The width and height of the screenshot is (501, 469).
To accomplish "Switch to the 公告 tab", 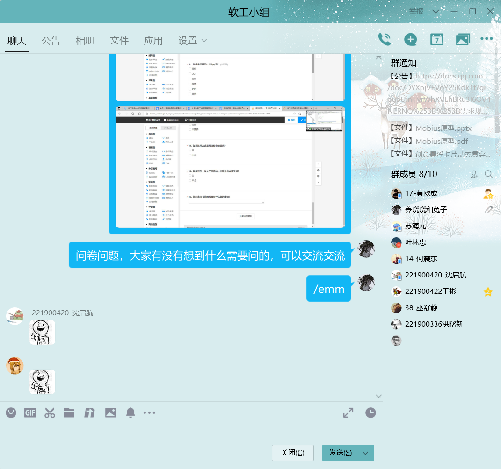I will click(51, 41).
